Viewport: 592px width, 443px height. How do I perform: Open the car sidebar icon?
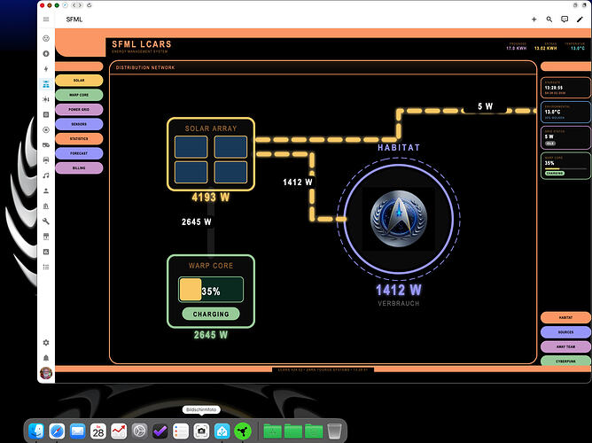[46, 160]
